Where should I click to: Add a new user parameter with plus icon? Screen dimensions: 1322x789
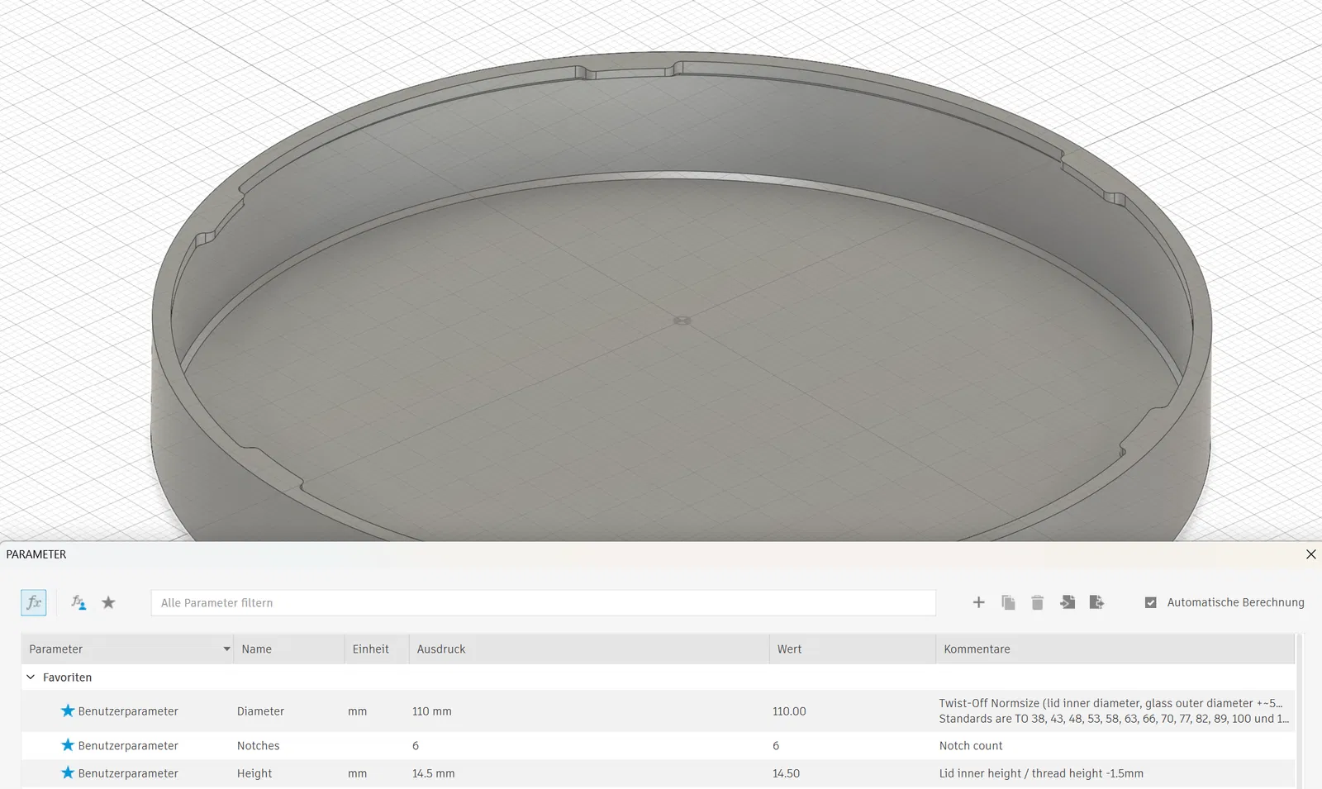[978, 602]
